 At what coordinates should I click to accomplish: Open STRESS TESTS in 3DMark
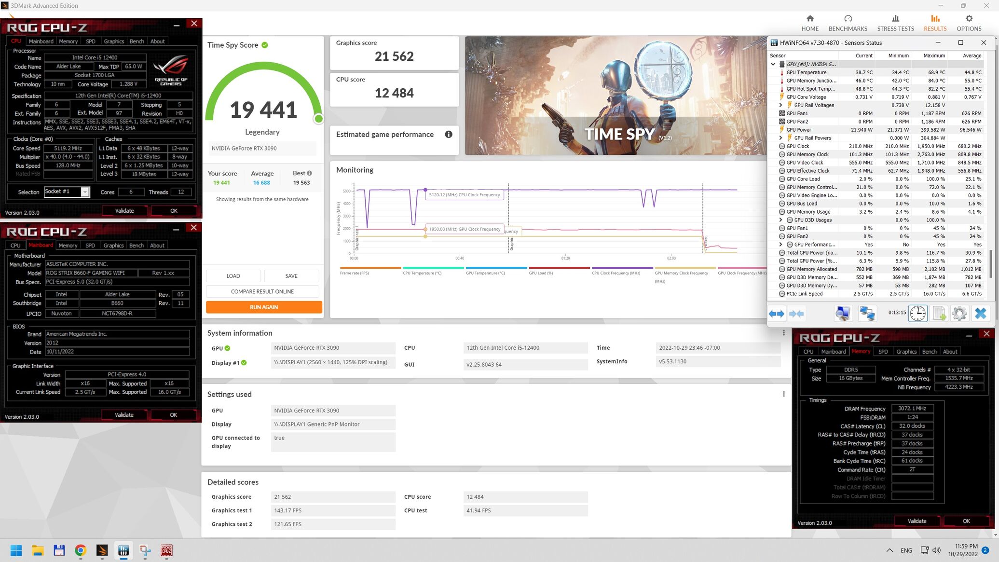pos(895,23)
